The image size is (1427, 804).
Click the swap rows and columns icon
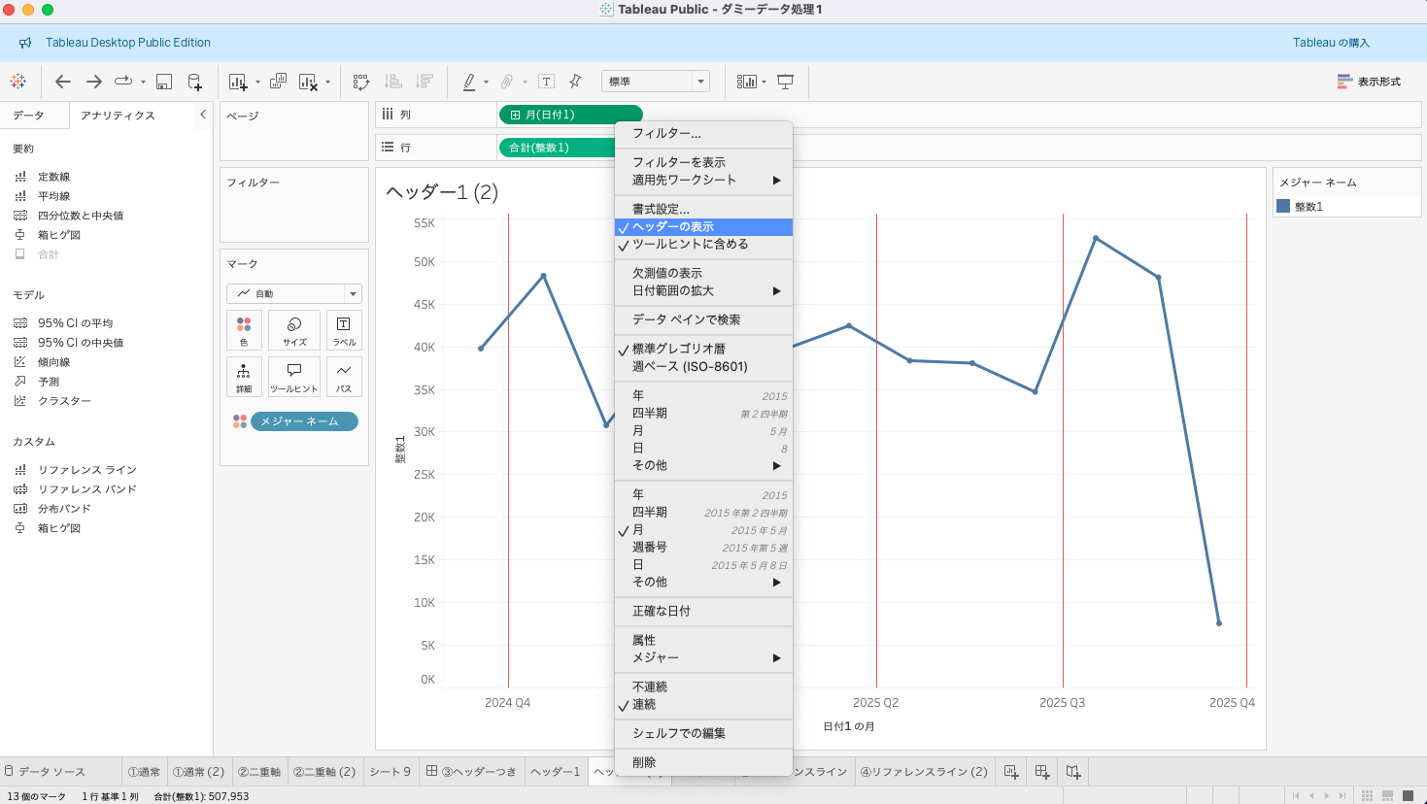coord(361,82)
